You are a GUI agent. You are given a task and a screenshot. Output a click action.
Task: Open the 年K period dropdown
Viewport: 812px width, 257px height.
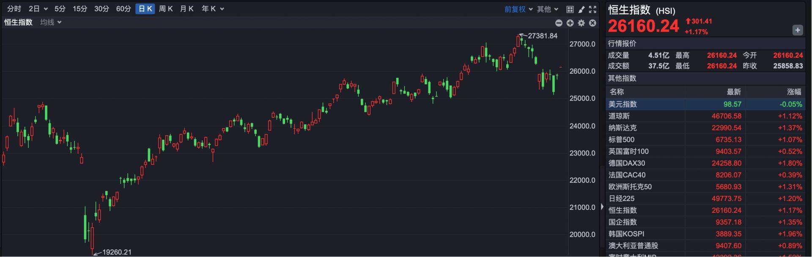pyautogui.click(x=212, y=9)
